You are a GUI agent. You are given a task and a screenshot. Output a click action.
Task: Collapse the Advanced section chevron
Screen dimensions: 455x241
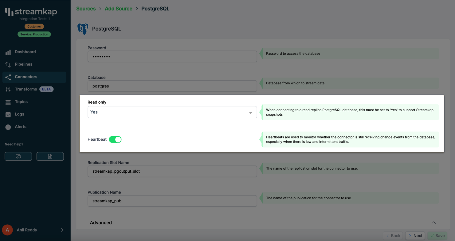point(433,223)
